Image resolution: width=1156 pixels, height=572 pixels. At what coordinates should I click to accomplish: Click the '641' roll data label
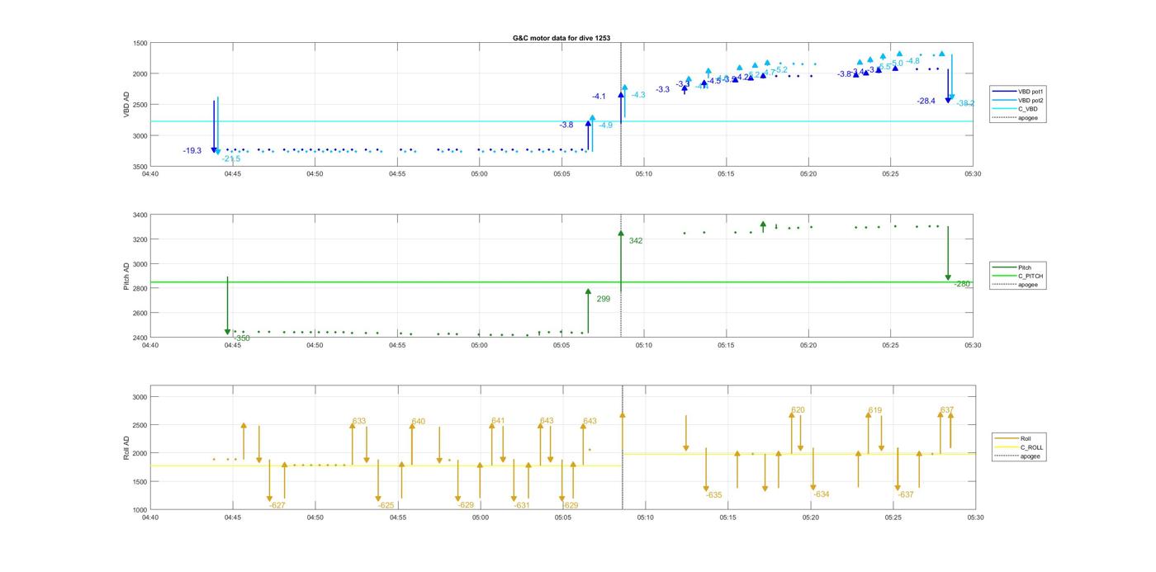tap(498, 421)
